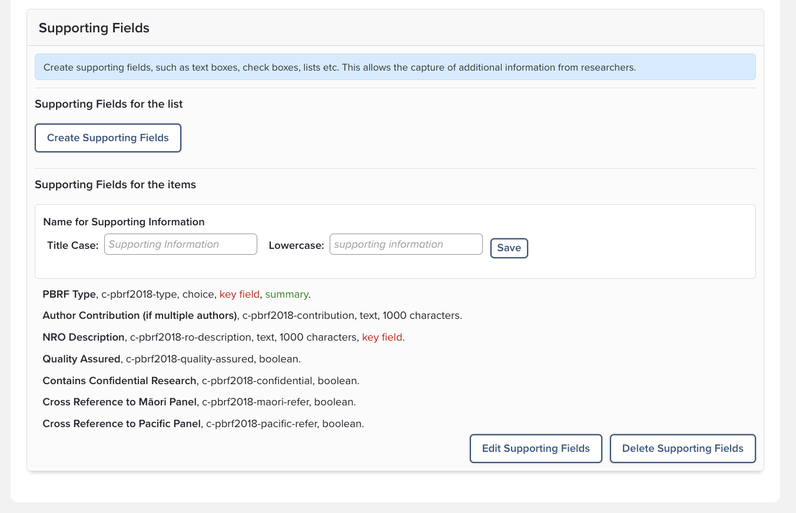Open Edit Supporting Fields
The image size is (796, 513).
click(x=535, y=448)
